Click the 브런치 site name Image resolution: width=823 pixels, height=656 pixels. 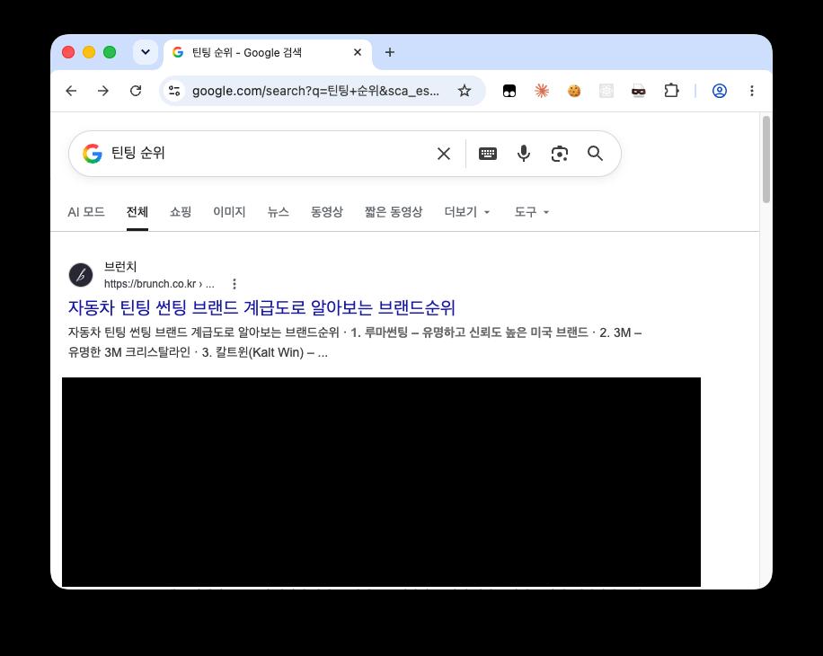(120, 267)
